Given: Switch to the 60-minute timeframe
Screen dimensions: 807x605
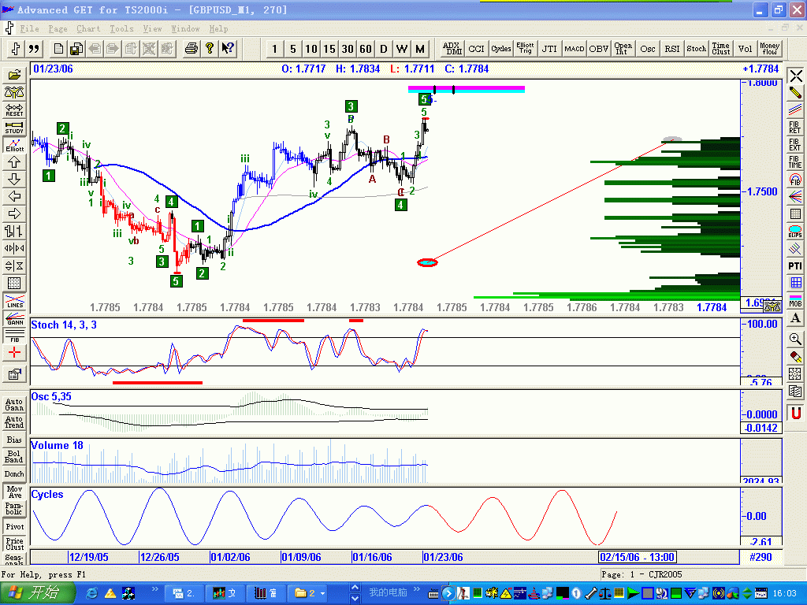Looking at the screenshot, I should tap(366, 49).
